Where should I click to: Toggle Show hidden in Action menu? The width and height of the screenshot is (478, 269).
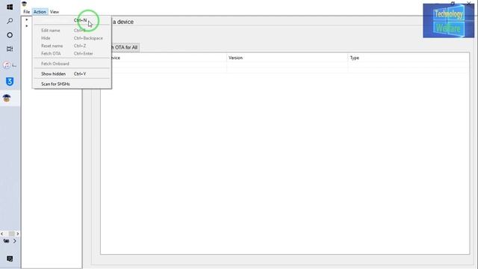(x=72, y=74)
